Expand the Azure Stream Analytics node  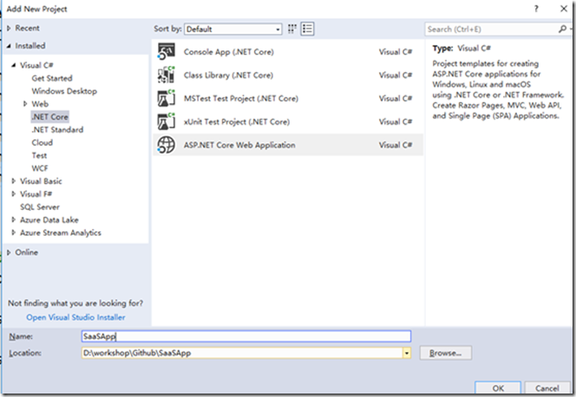click(x=14, y=232)
